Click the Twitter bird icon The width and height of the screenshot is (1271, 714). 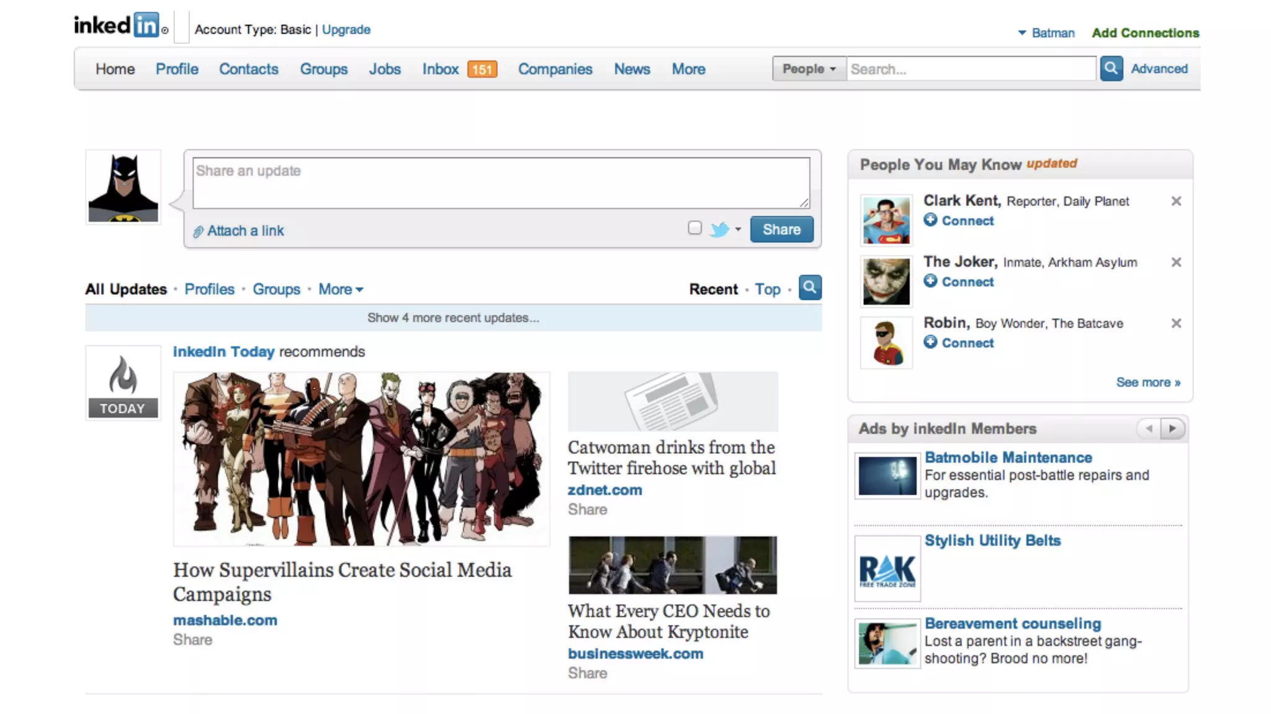pyautogui.click(x=719, y=229)
